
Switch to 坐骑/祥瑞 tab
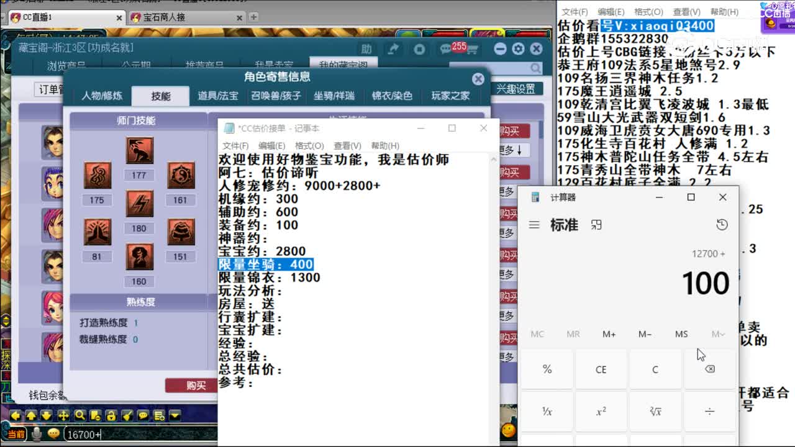pyautogui.click(x=334, y=96)
